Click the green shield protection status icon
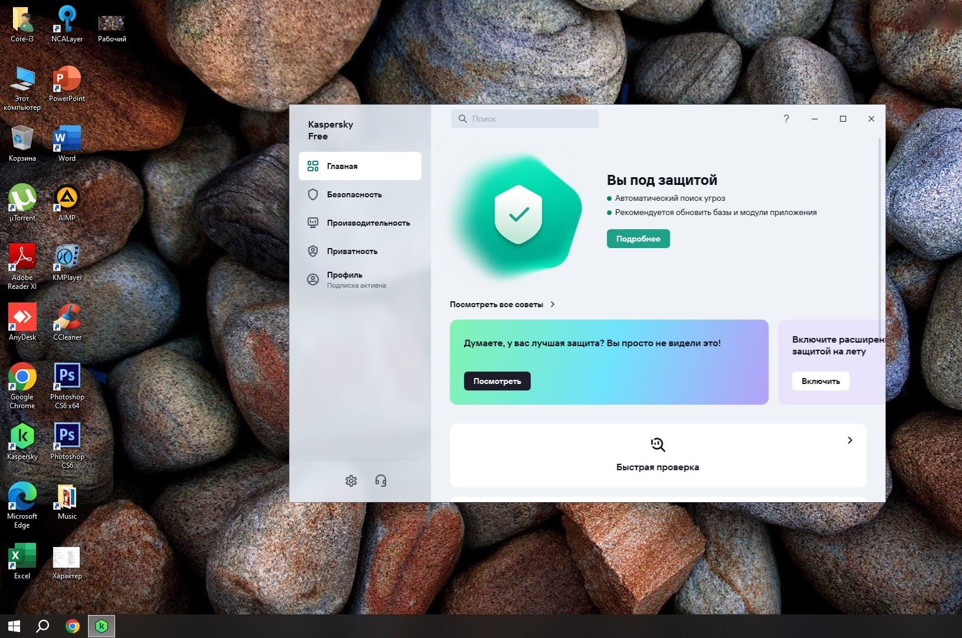This screenshot has width=962, height=638. tap(518, 214)
